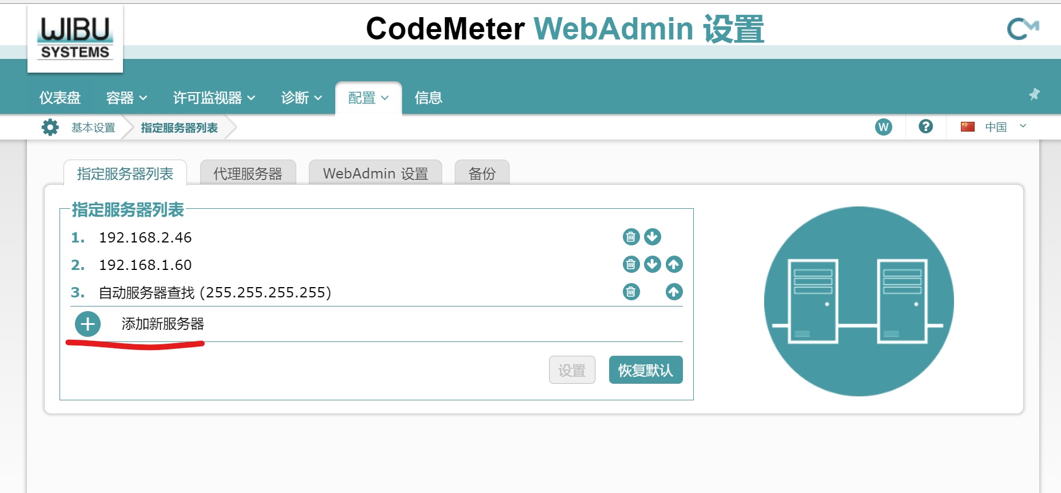The image size is (1061, 493).
Task: Click the pin icon in navigation bar
Action: (1034, 94)
